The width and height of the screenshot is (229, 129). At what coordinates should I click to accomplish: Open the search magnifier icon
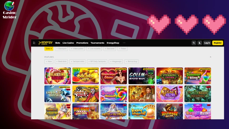[194, 43]
